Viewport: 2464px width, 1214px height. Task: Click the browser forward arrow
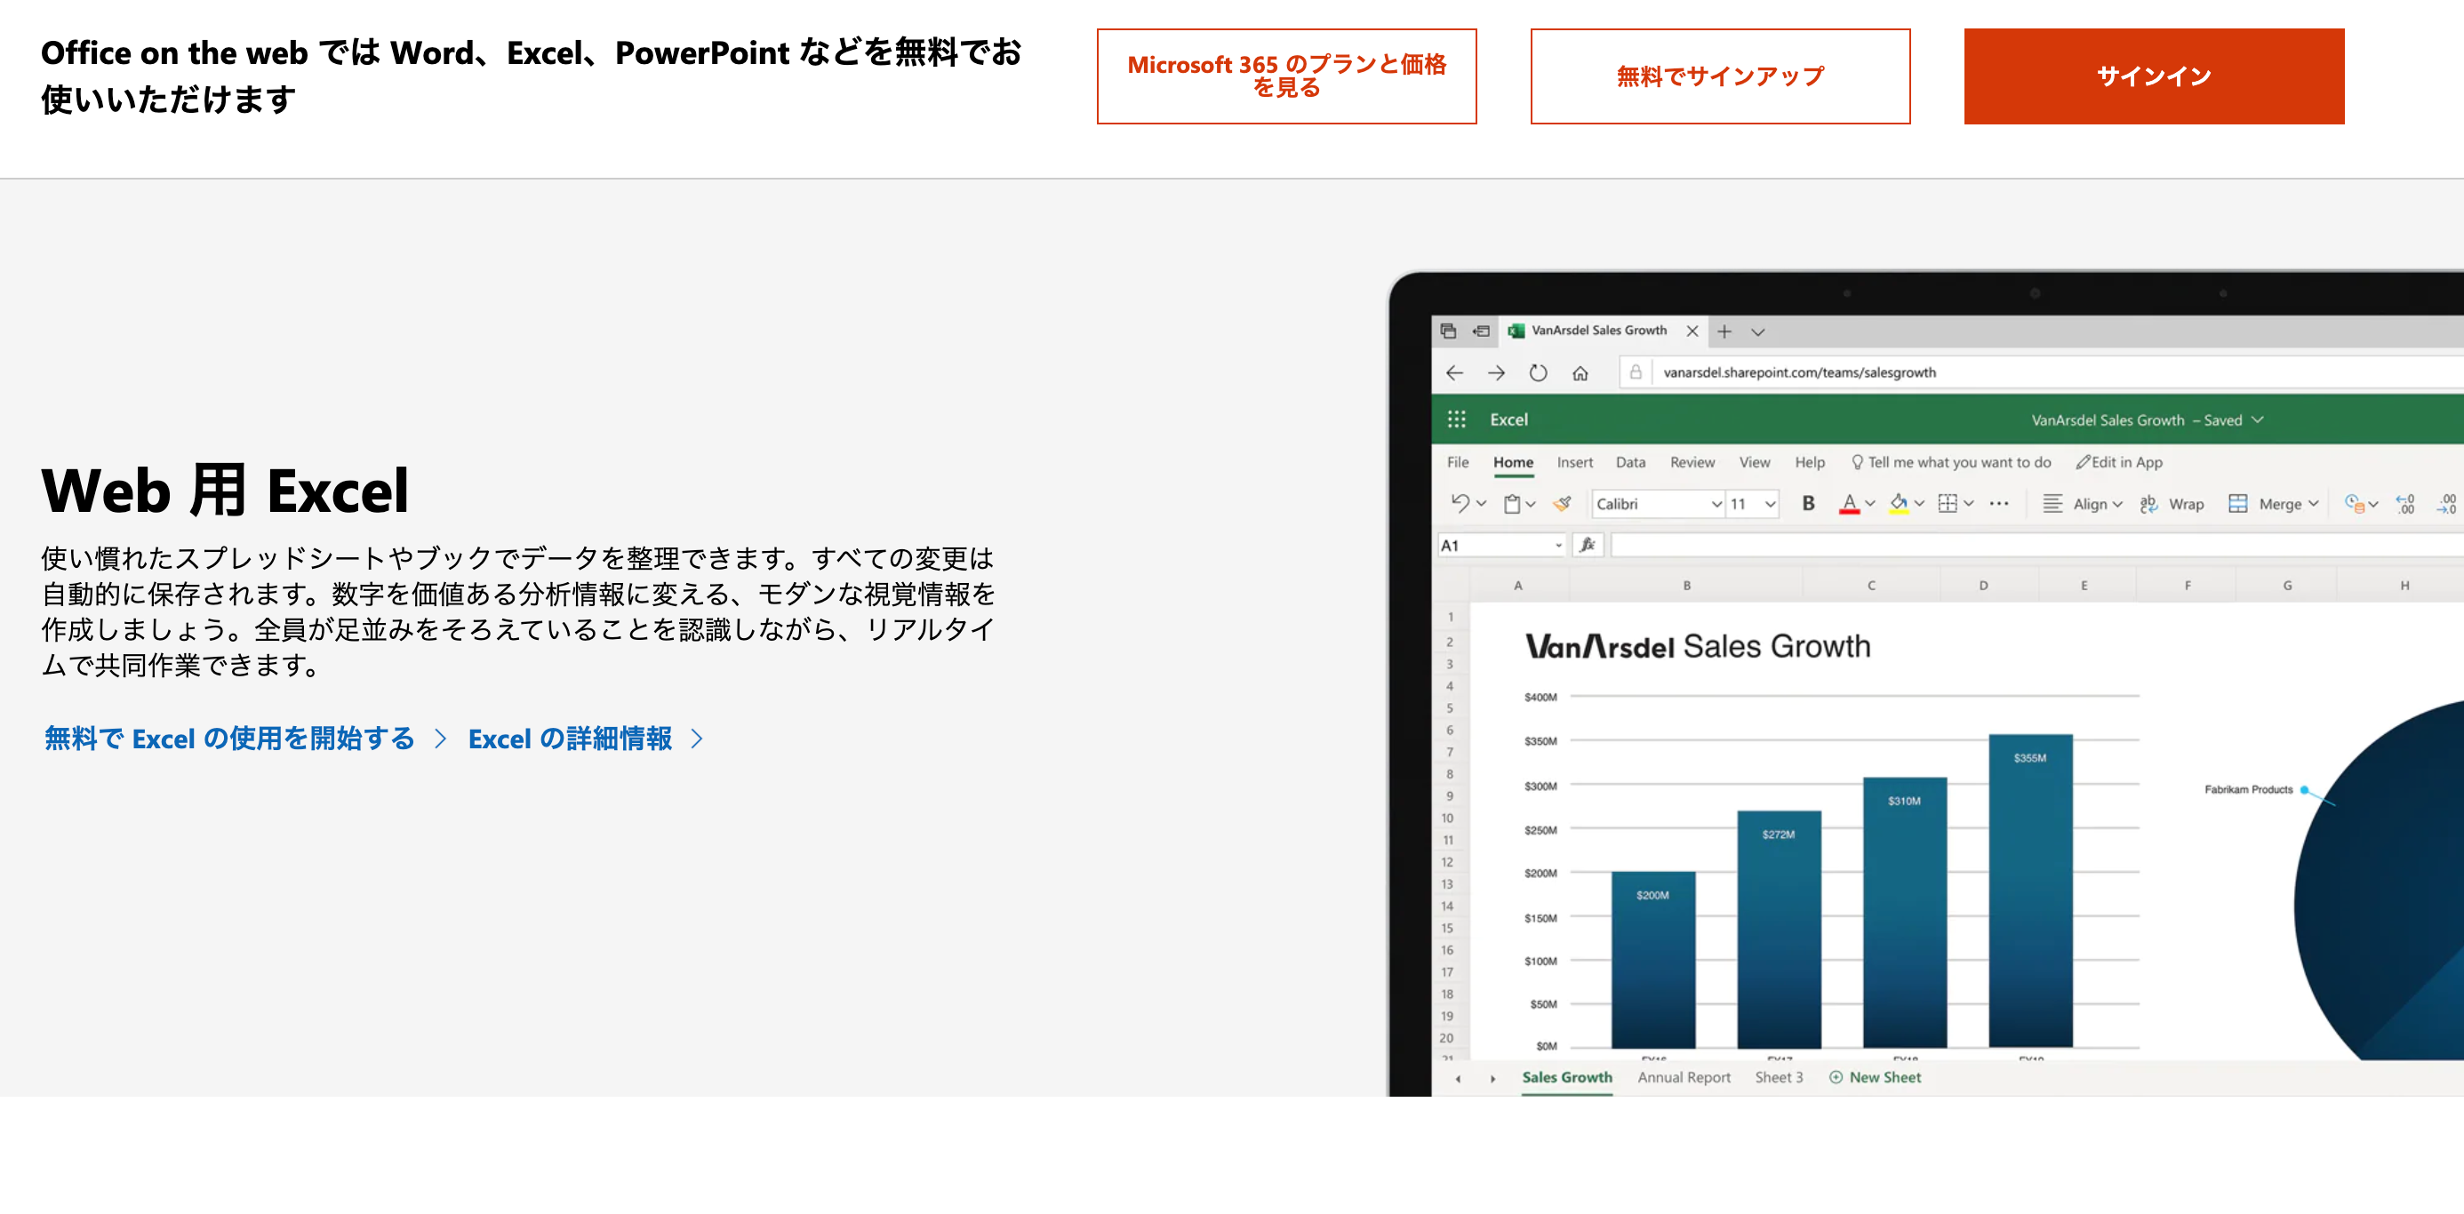point(1496,373)
